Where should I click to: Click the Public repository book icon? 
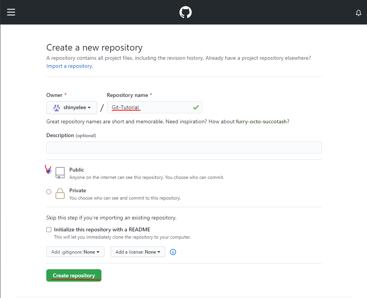60,173
